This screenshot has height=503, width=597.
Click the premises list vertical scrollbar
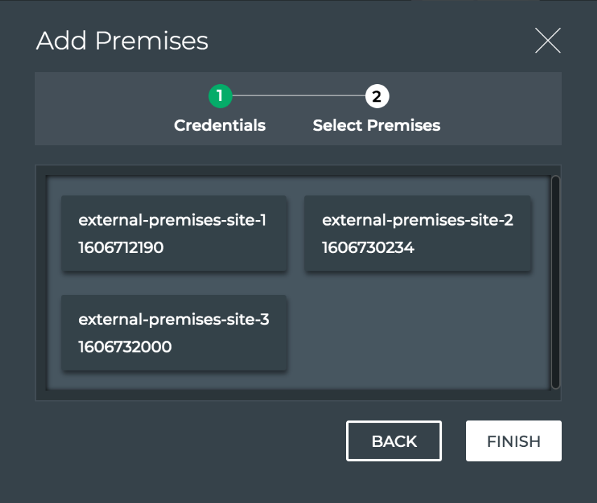555,280
